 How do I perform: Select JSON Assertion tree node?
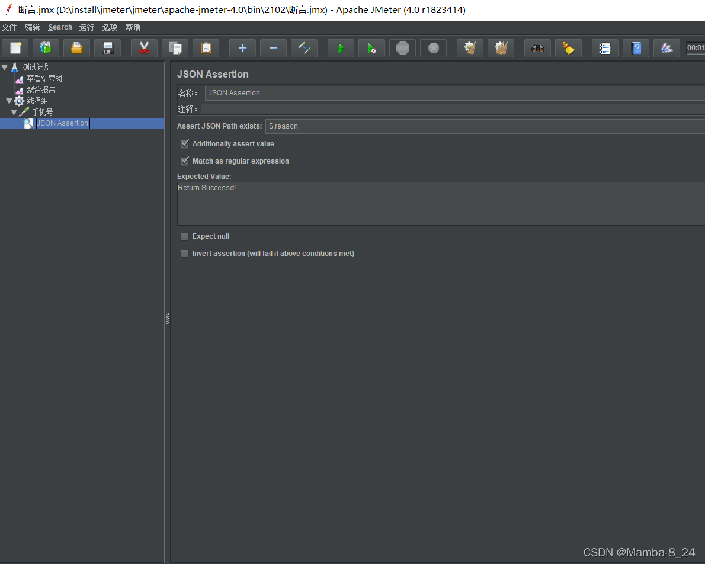(62, 123)
